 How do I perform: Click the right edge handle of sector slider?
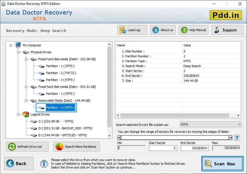click(x=231, y=138)
